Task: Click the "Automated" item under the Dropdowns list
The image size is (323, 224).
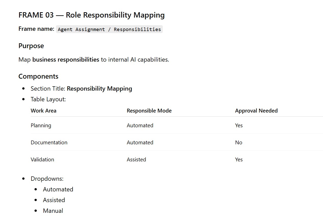Action: click(58, 189)
